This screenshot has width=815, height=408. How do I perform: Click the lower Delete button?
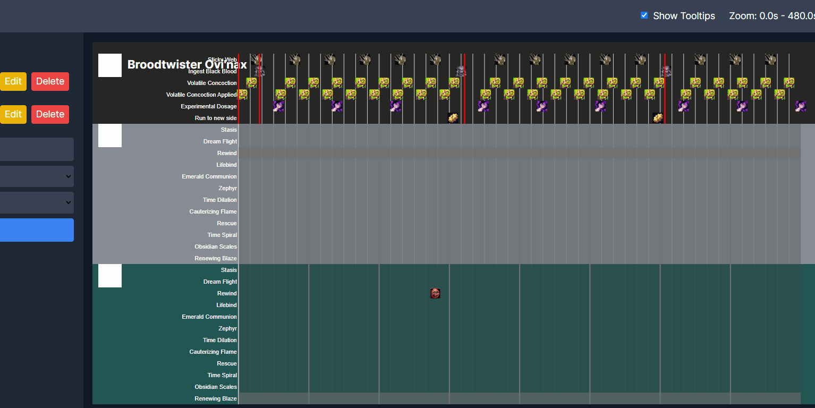pos(50,114)
